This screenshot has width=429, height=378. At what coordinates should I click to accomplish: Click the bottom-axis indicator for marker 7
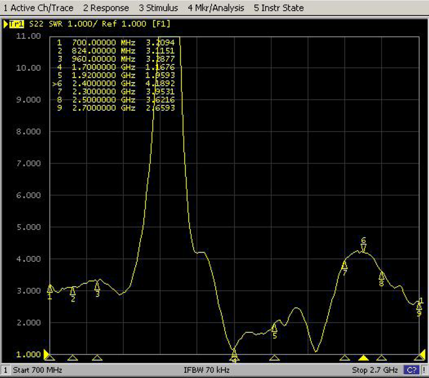(345, 358)
